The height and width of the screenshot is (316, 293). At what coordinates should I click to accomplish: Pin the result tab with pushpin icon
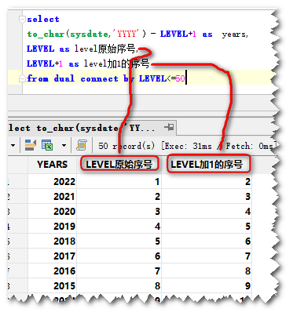click(x=169, y=128)
